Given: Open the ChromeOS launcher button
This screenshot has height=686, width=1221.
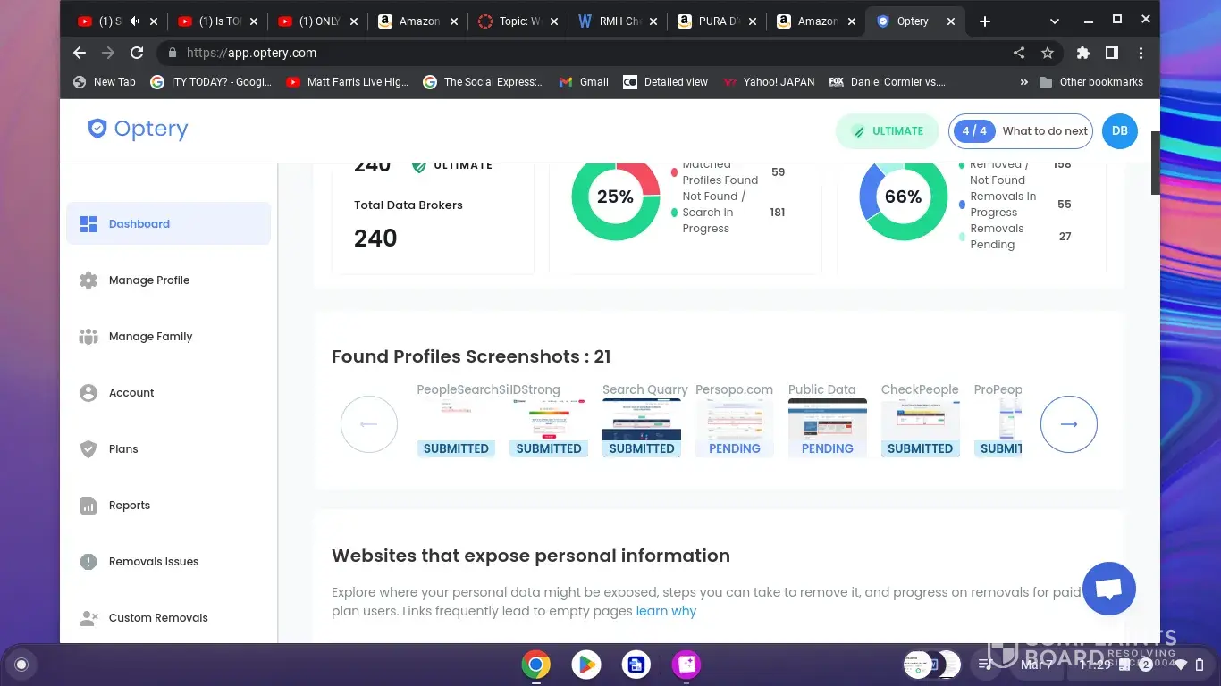Looking at the screenshot, I should click(21, 665).
